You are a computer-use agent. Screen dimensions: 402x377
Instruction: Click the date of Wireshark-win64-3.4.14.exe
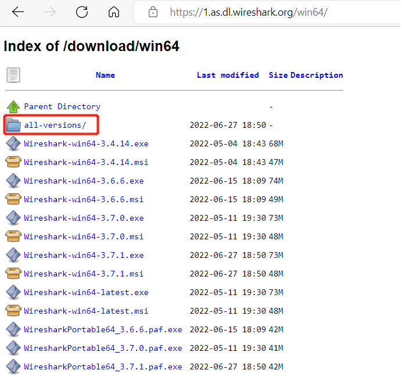[228, 143]
